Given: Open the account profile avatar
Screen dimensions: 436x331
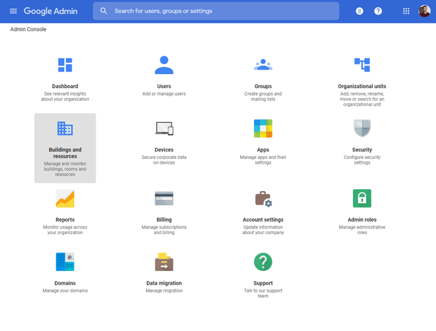Looking at the screenshot, I should [x=425, y=11].
